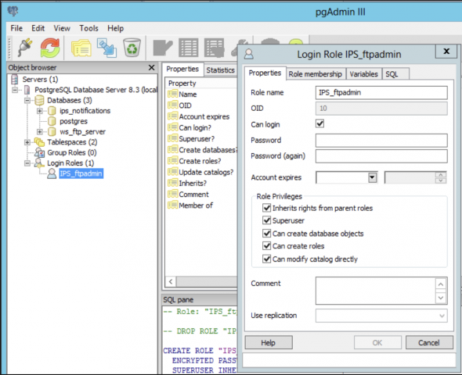Open the Tools menu
Image resolution: width=462 pixels, height=375 pixels.
tap(88, 28)
